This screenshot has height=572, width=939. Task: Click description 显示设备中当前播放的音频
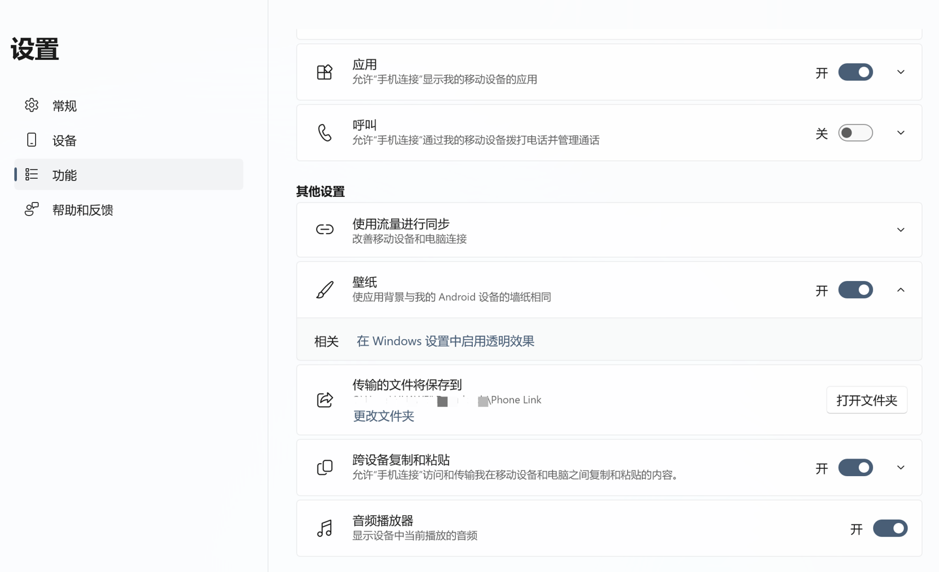[x=415, y=535]
